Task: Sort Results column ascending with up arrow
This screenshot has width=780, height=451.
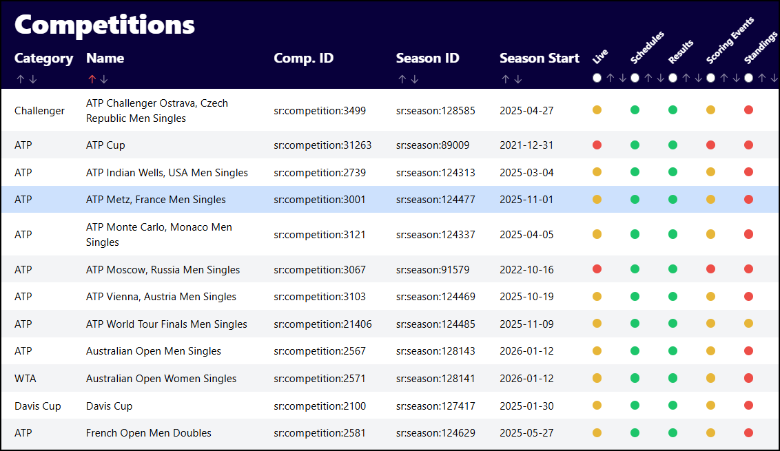Action: 686,78
